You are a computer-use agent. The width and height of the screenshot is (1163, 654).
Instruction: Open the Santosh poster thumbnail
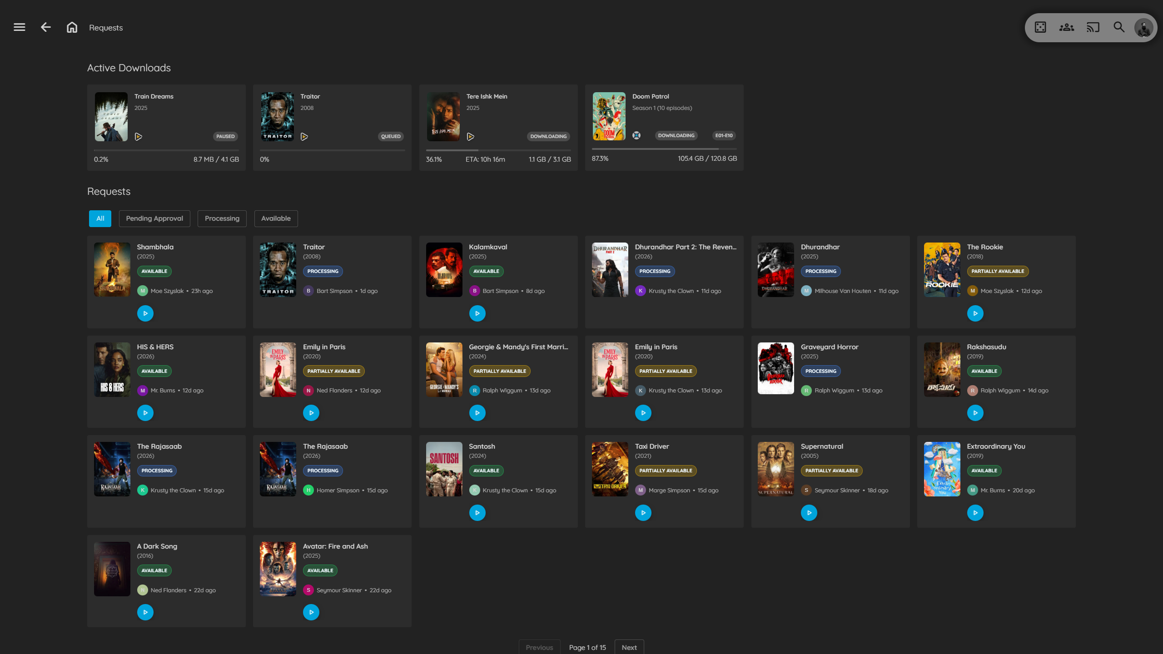coord(444,469)
